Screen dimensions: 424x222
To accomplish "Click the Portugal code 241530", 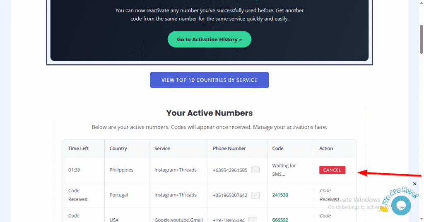I will 280,195.
